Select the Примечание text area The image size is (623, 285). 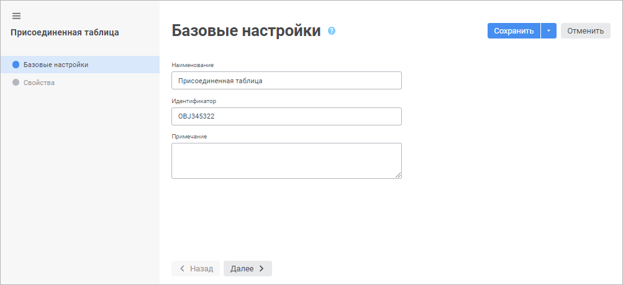pyautogui.click(x=286, y=161)
